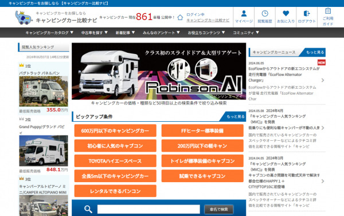View more camping car news もっと見る
The height and width of the screenshot is (216, 344).
click(x=315, y=52)
